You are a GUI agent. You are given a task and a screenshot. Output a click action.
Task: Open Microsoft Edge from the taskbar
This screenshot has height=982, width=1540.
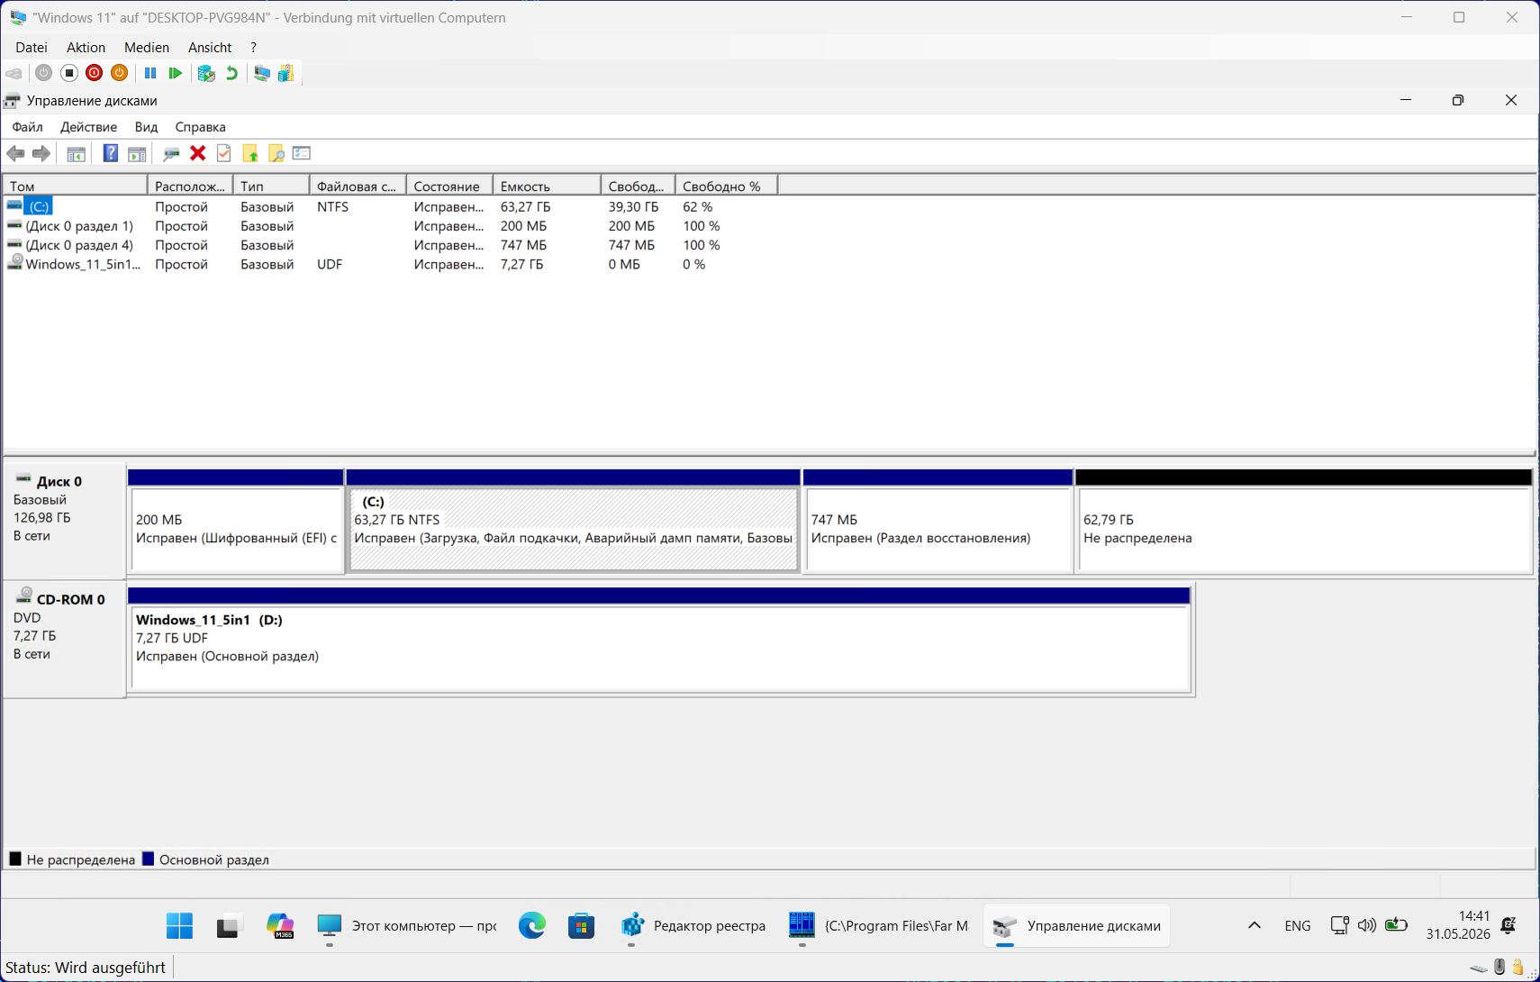pyautogui.click(x=531, y=925)
